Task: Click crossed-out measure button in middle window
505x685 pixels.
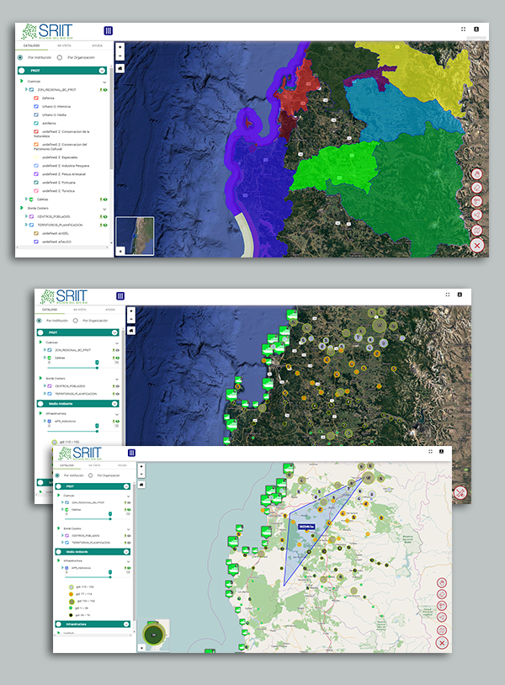Action: (460, 493)
